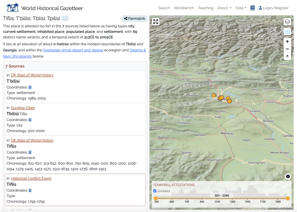Select the Historical Conflict Event Tiflis card
The height and width of the screenshot is (212, 297).
click(x=75, y=190)
